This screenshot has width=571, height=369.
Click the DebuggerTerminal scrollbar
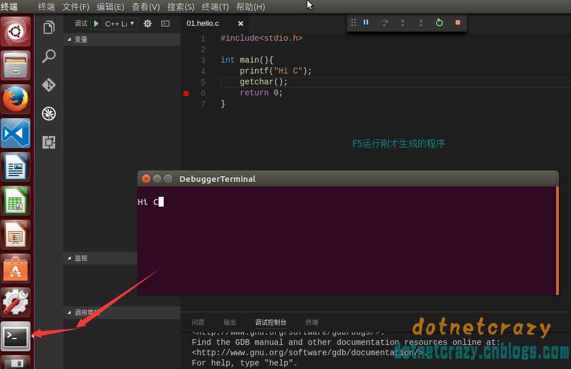[557, 240]
